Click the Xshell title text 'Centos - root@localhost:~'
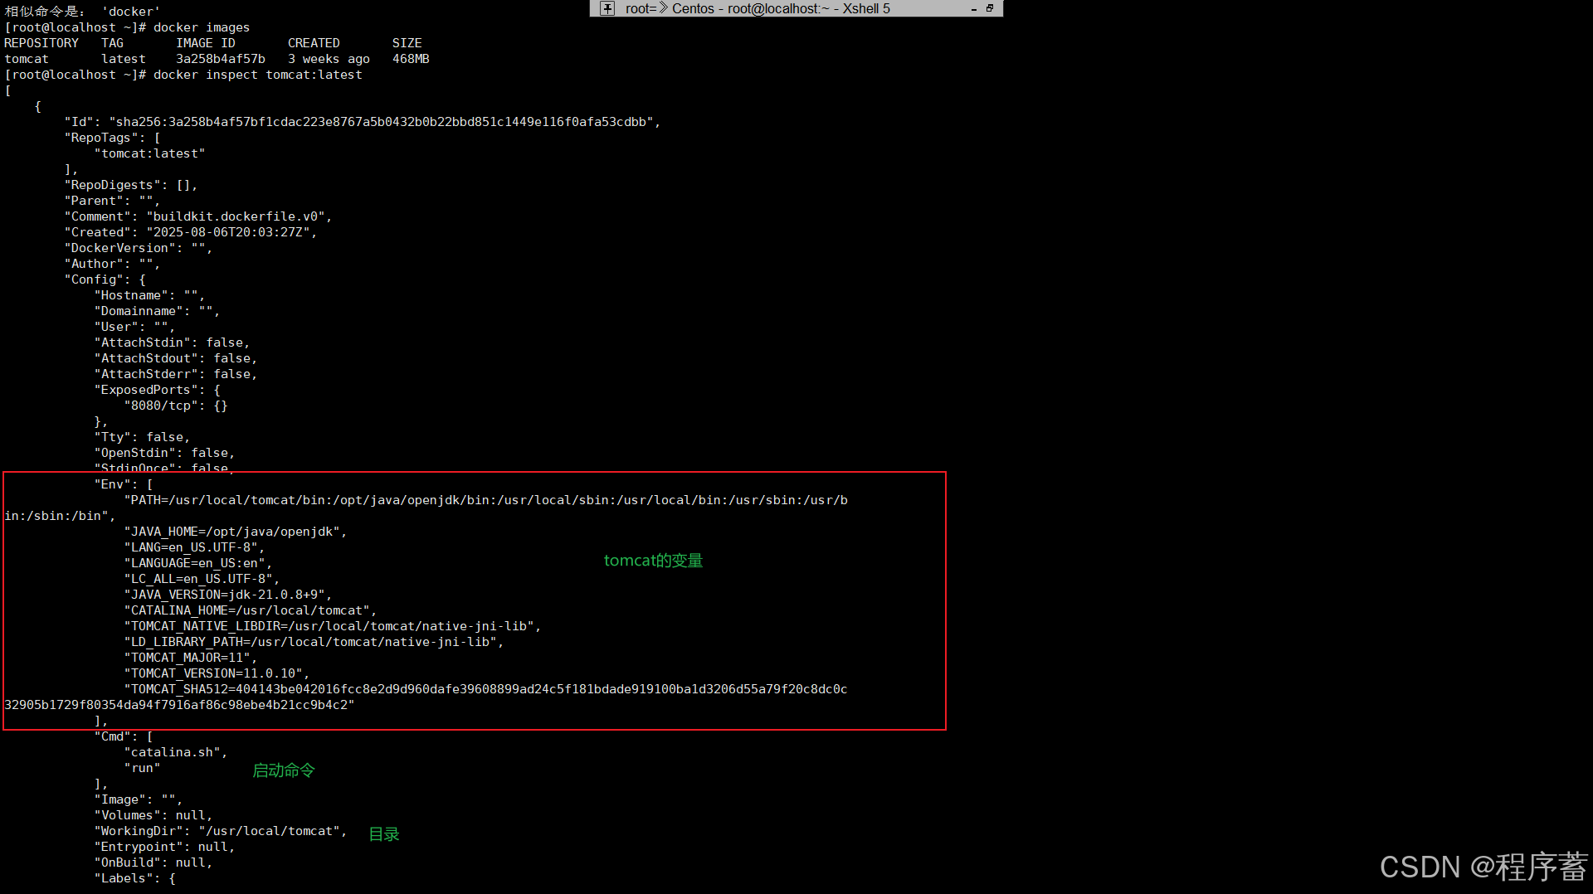Screen dimensions: 1593x894 pos(750,8)
